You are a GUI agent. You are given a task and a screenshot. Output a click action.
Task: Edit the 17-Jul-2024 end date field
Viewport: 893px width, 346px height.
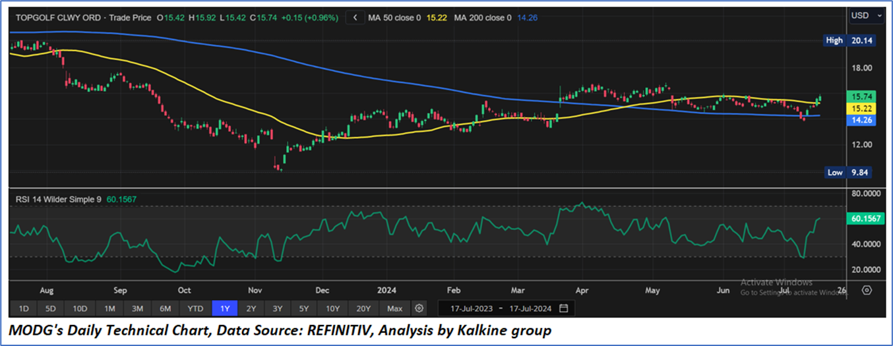pyautogui.click(x=528, y=308)
